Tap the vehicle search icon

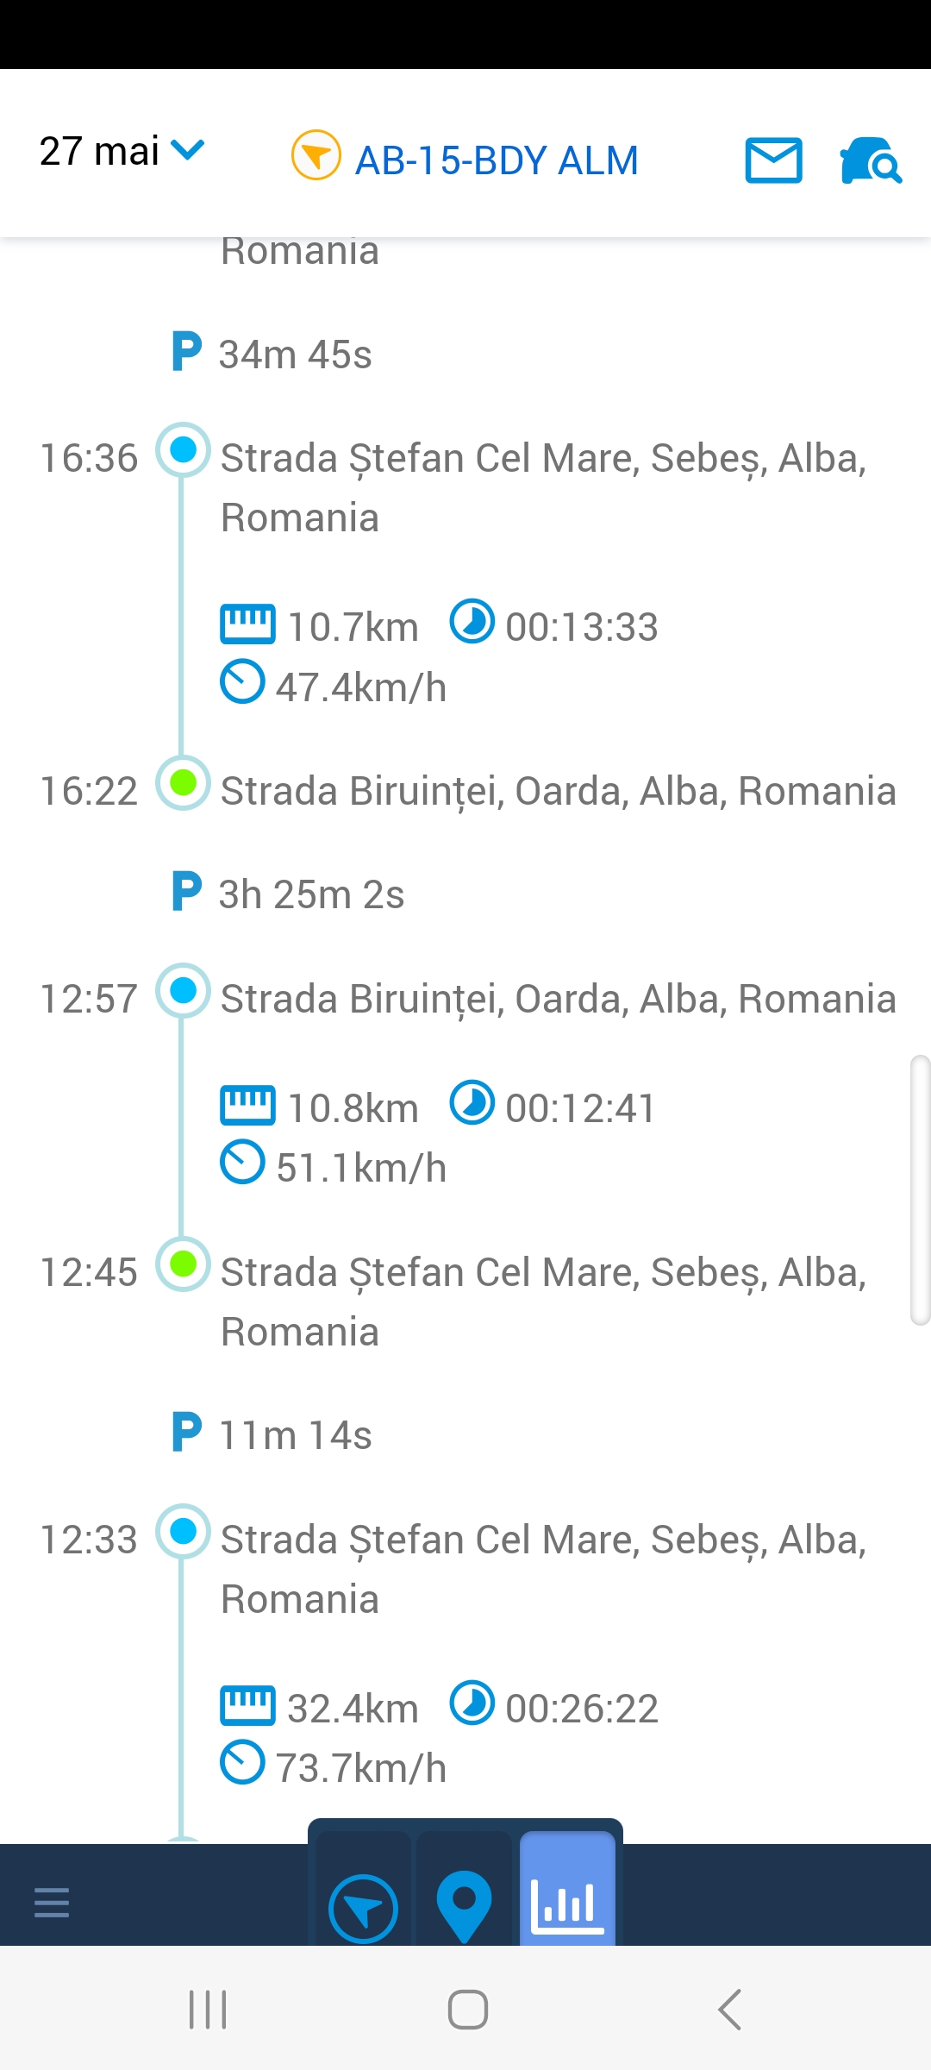point(871,160)
